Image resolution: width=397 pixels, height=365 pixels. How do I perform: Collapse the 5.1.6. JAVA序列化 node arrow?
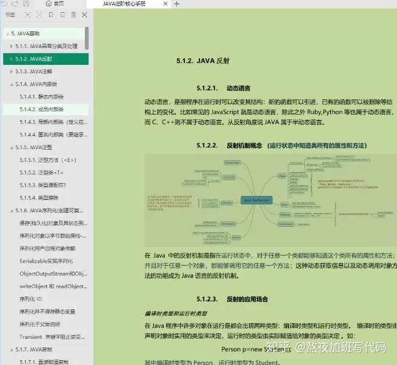click(x=12, y=211)
